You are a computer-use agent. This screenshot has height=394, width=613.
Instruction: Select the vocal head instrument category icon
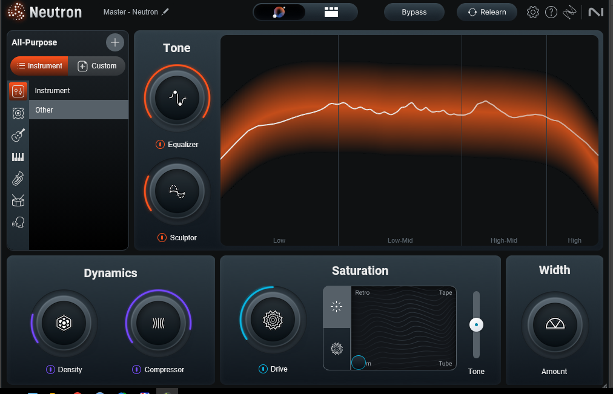tap(18, 223)
